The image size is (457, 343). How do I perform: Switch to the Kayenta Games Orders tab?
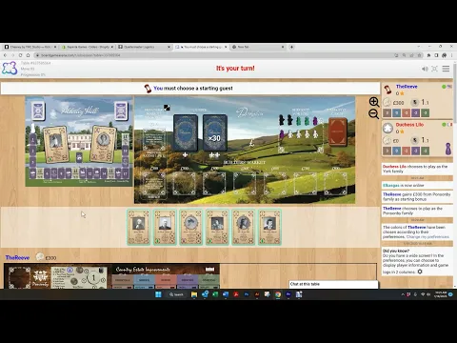87,47
